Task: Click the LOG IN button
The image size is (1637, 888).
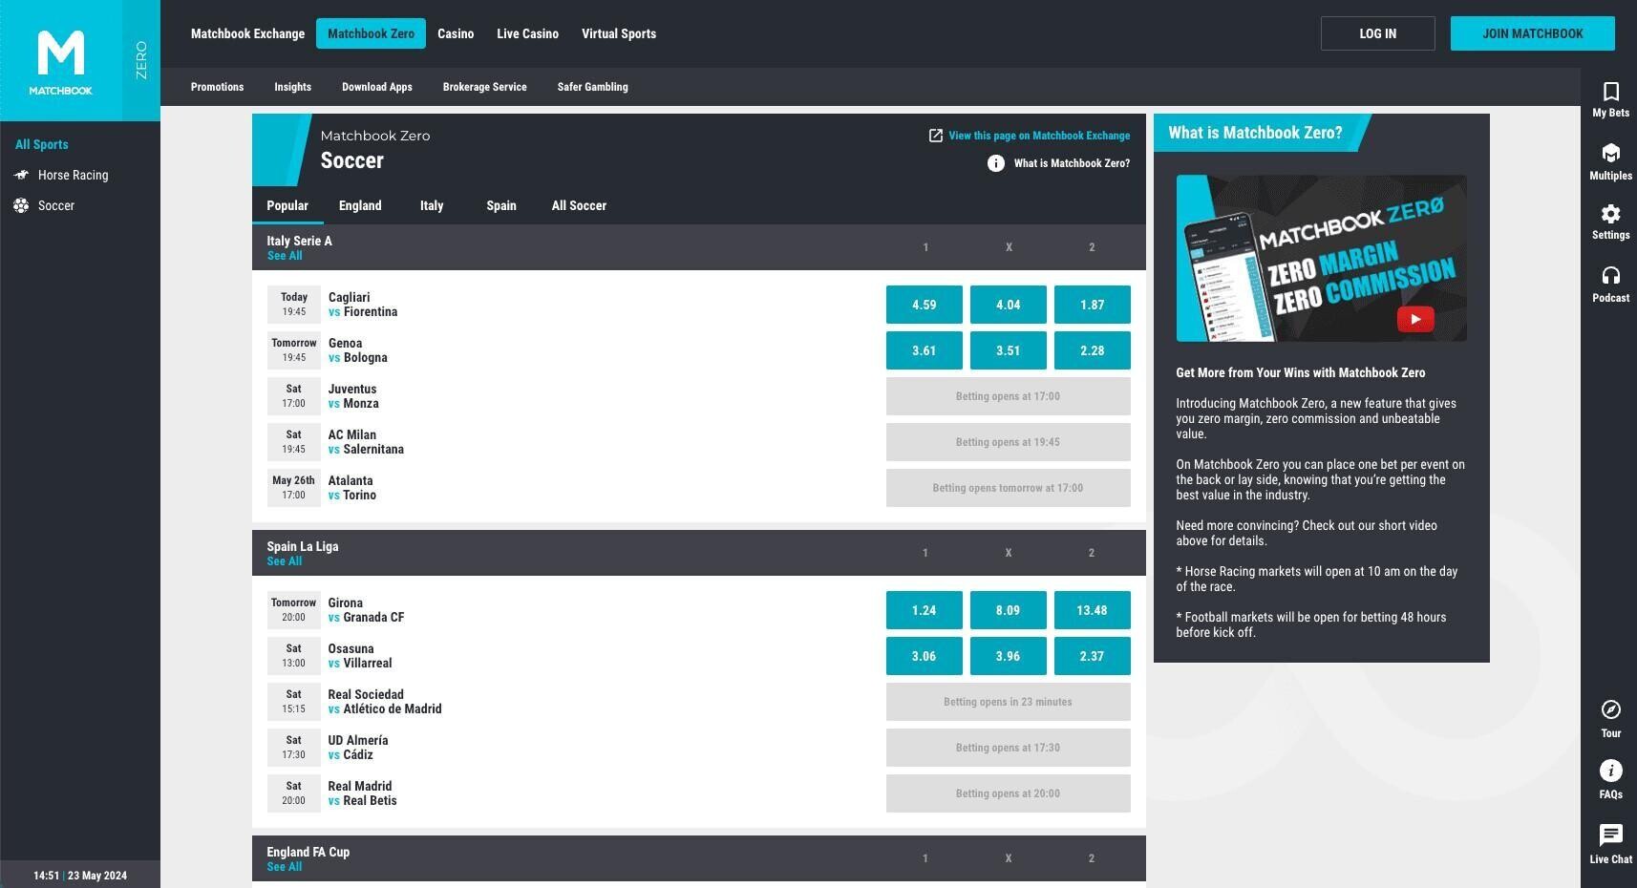Action: click(1378, 33)
